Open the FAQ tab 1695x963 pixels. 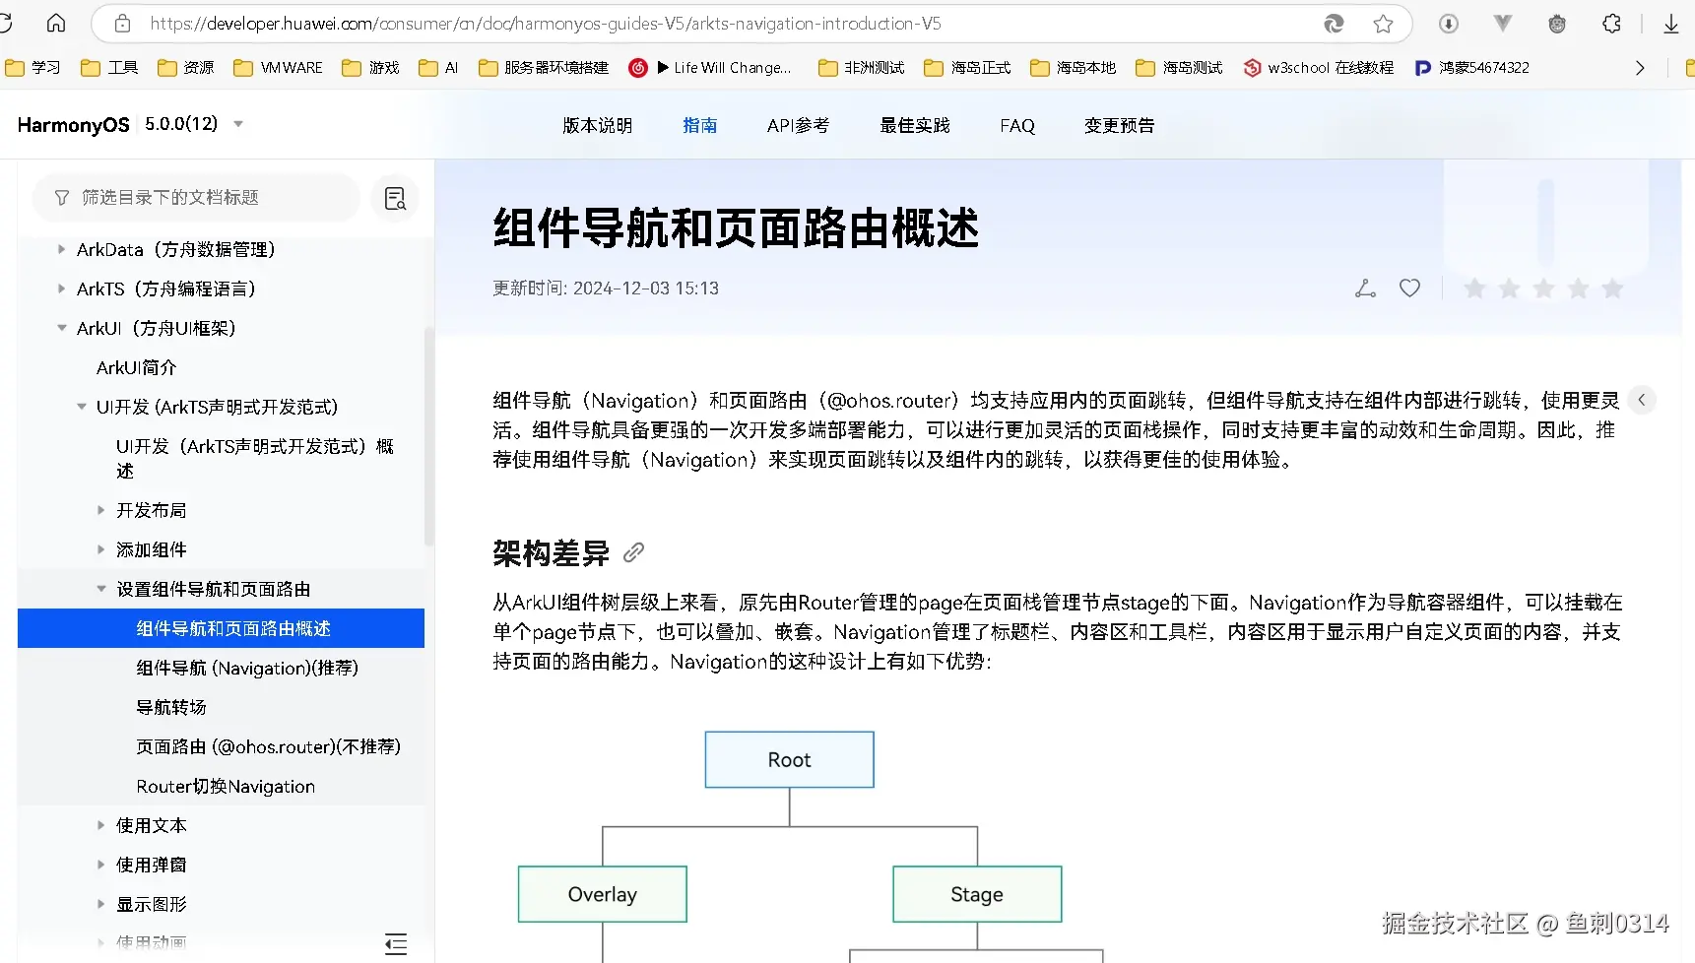(x=1017, y=125)
